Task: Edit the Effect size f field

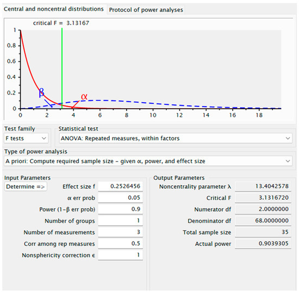Action: pyautogui.click(x=120, y=186)
